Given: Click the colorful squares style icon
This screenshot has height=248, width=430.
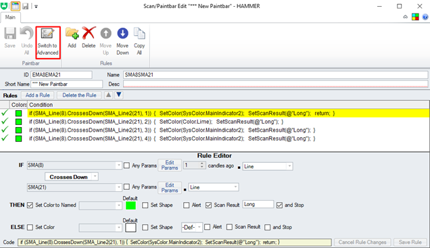Looking at the screenshot, I should point(415,17).
